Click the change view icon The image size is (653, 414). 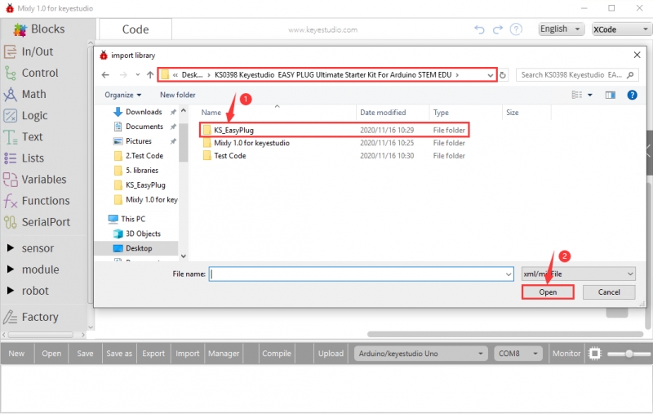click(x=577, y=95)
